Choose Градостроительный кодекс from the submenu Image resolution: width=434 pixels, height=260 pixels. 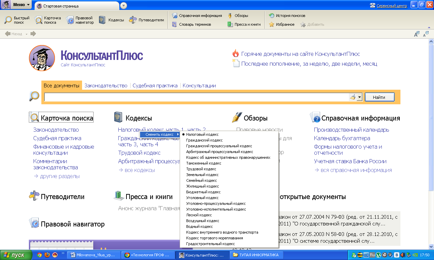230,244
